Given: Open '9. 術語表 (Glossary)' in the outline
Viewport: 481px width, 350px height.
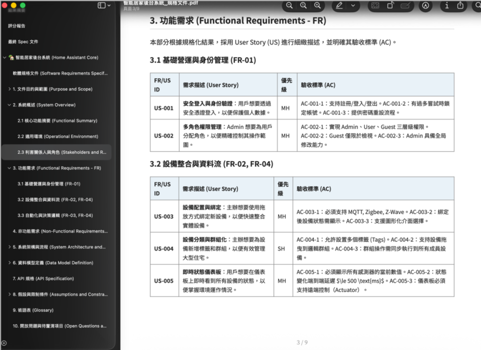Looking at the screenshot, I should pyautogui.click(x=33, y=310).
